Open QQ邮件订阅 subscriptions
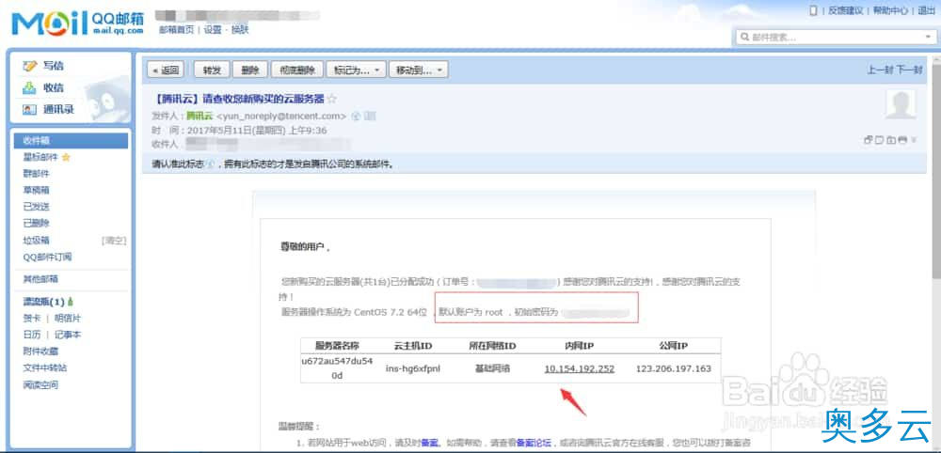The height and width of the screenshot is (453, 941). 47,258
